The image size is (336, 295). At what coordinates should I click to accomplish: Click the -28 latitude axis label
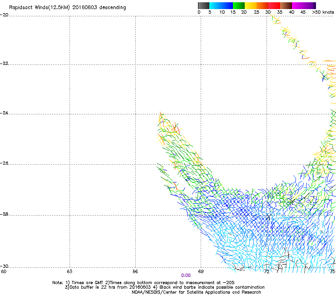tap(4, 214)
